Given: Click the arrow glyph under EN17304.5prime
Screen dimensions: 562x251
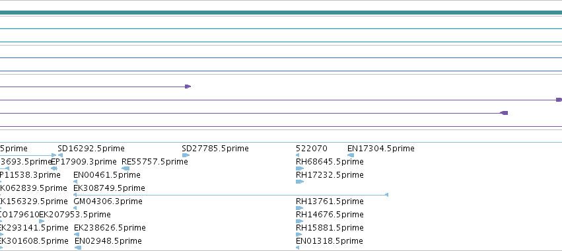Looking at the screenshot, I should [x=351, y=155].
